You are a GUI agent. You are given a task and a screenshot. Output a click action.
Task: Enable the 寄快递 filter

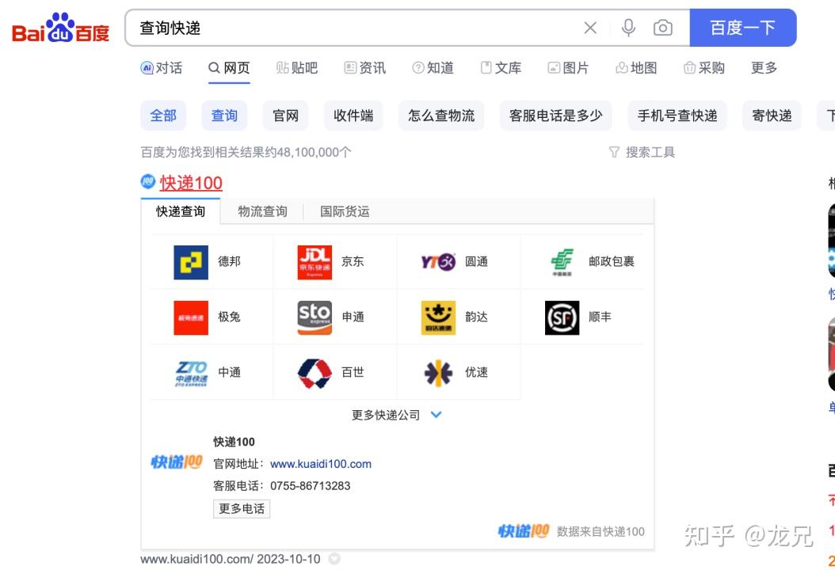click(771, 115)
